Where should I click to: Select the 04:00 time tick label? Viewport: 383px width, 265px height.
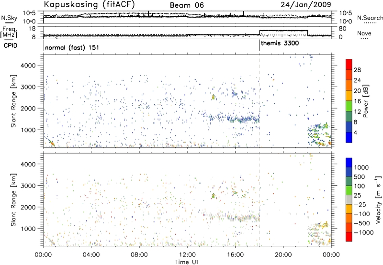pyautogui.click(x=91, y=255)
